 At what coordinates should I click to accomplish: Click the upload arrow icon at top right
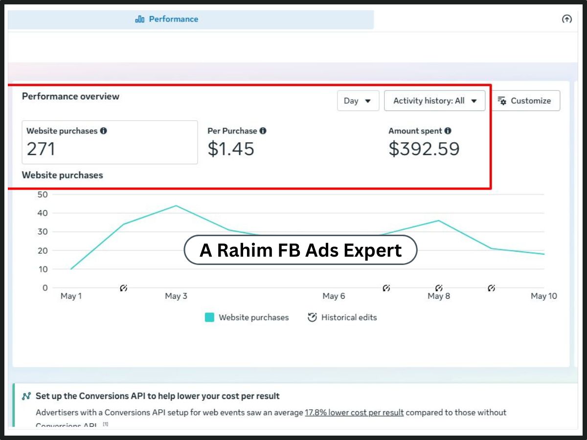tap(566, 19)
